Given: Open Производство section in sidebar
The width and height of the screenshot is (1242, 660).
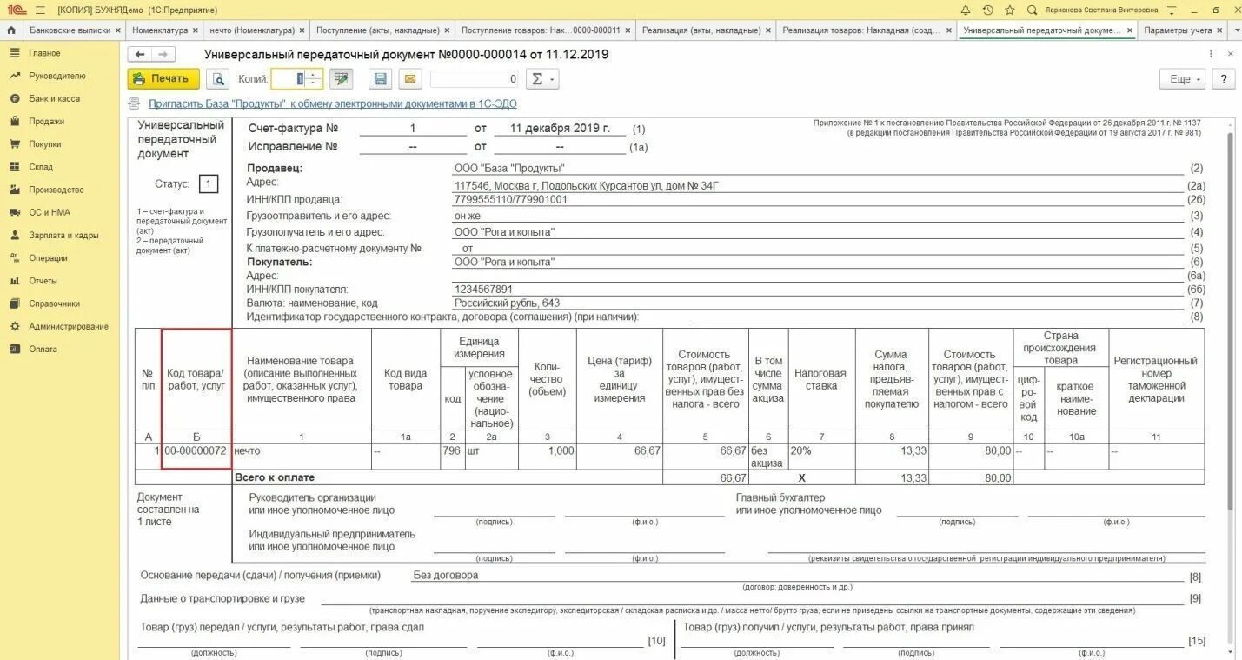Looking at the screenshot, I should pyautogui.click(x=56, y=190).
